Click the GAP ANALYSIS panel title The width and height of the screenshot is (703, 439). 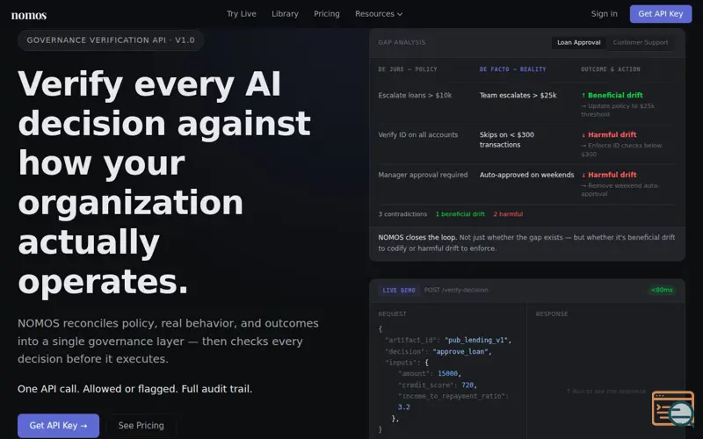402,42
